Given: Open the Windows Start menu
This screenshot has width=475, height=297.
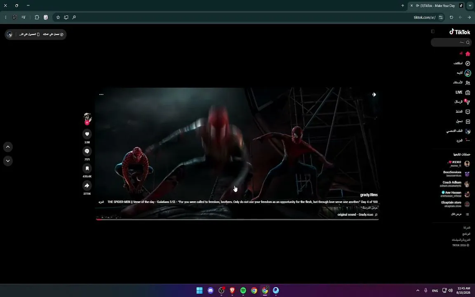Looking at the screenshot, I should coord(199,290).
